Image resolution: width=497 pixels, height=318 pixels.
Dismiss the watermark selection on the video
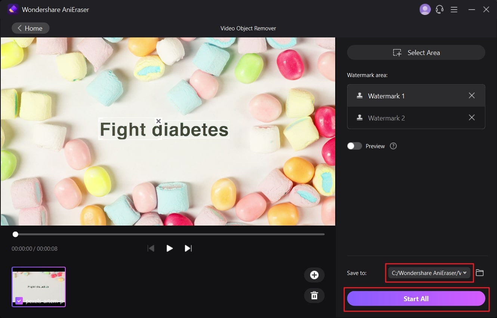tap(158, 121)
